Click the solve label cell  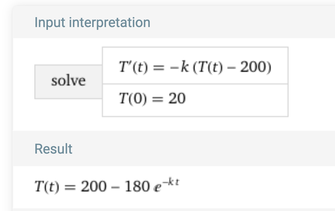(x=68, y=81)
